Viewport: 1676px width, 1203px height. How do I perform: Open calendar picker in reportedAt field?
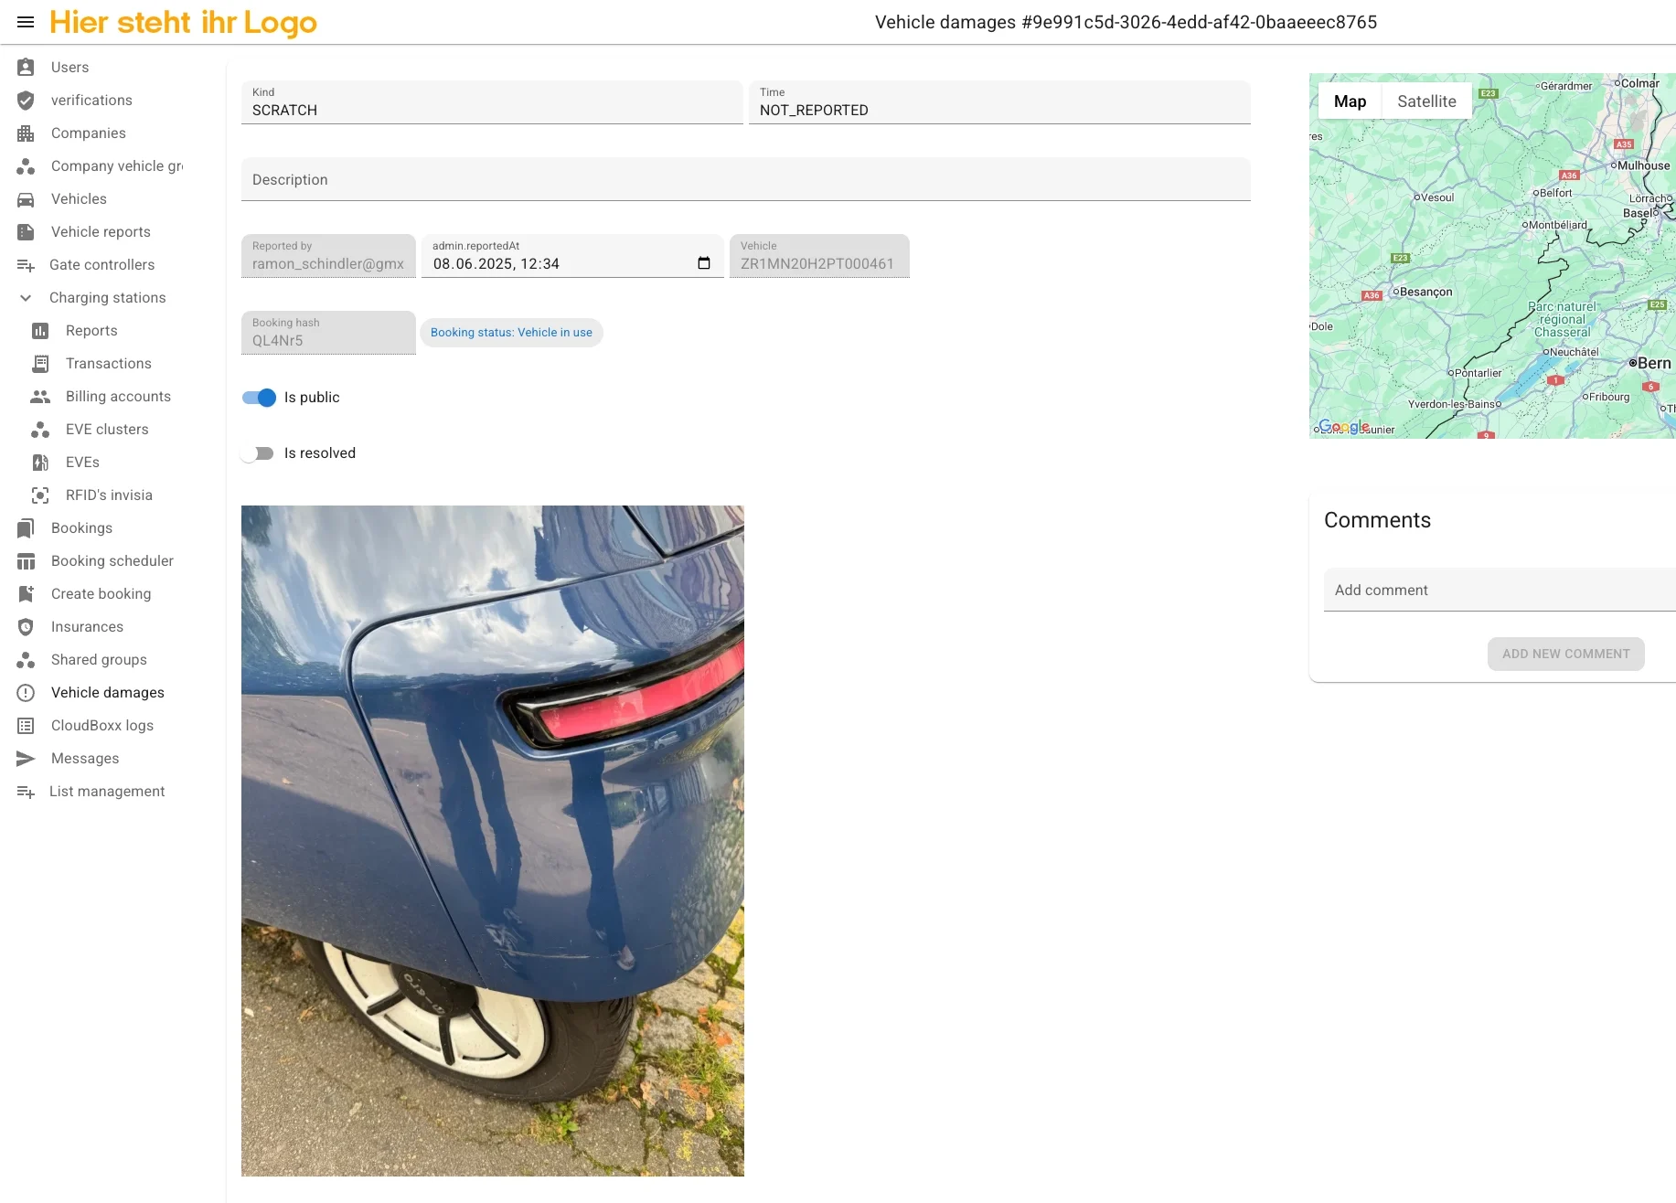[x=704, y=264]
